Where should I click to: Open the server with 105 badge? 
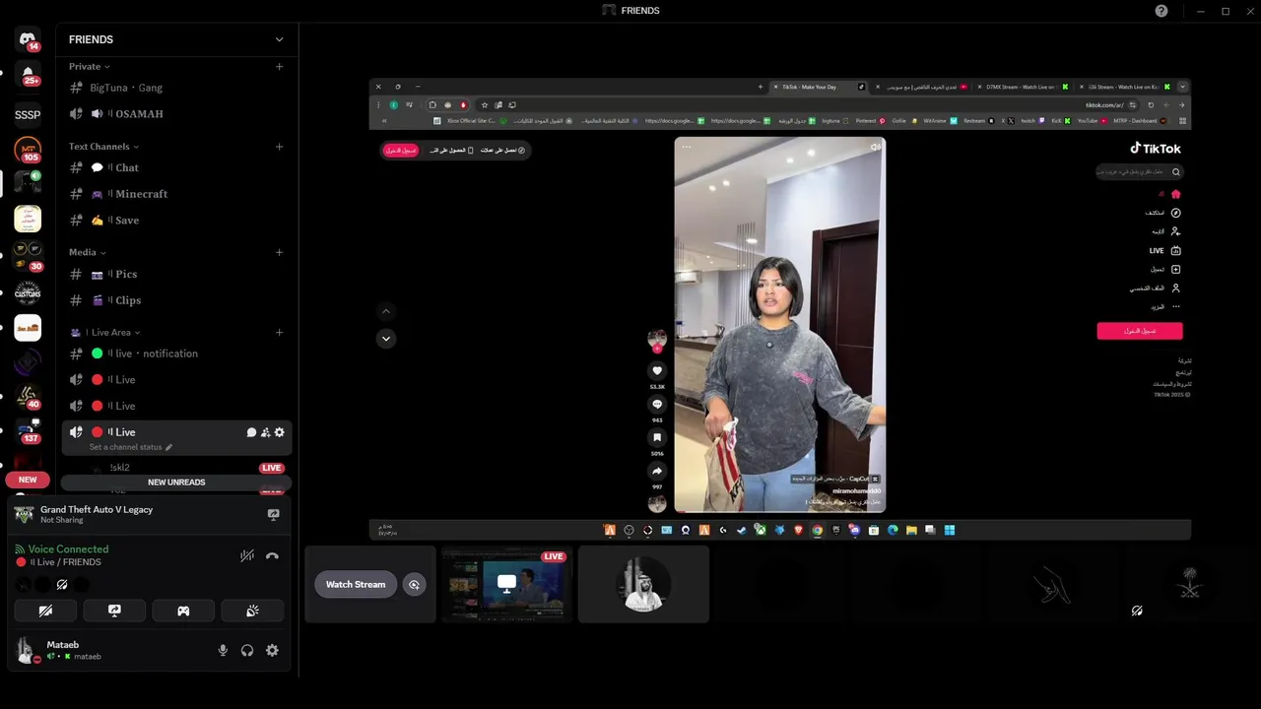(x=28, y=150)
